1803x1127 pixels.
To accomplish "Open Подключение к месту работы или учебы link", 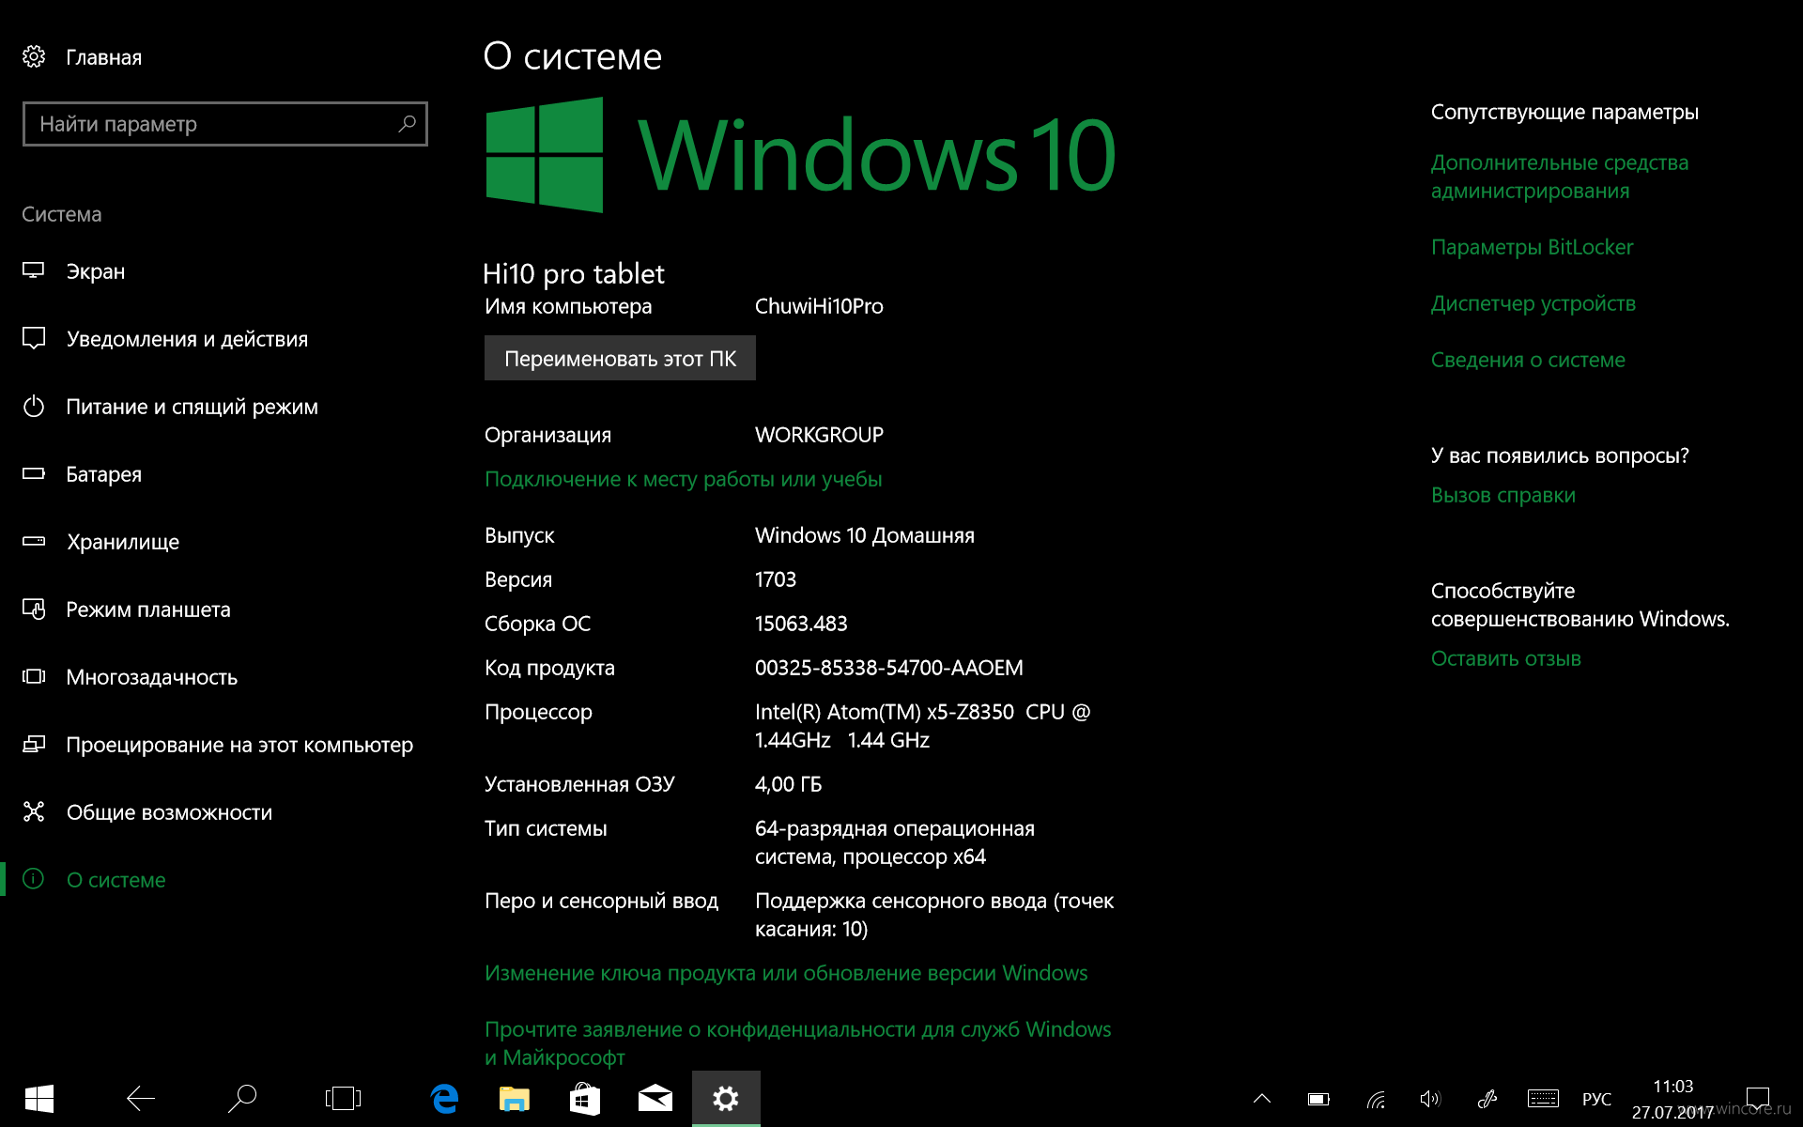I will (x=683, y=479).
